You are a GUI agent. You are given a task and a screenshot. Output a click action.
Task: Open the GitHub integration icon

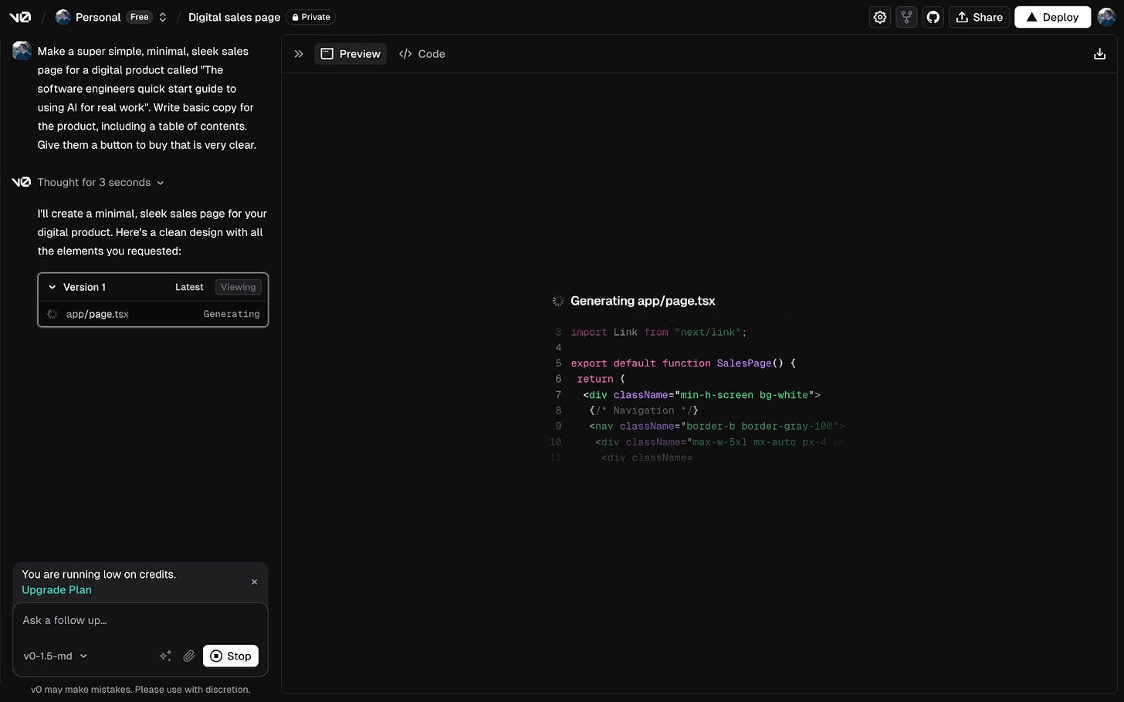[933, 17]
